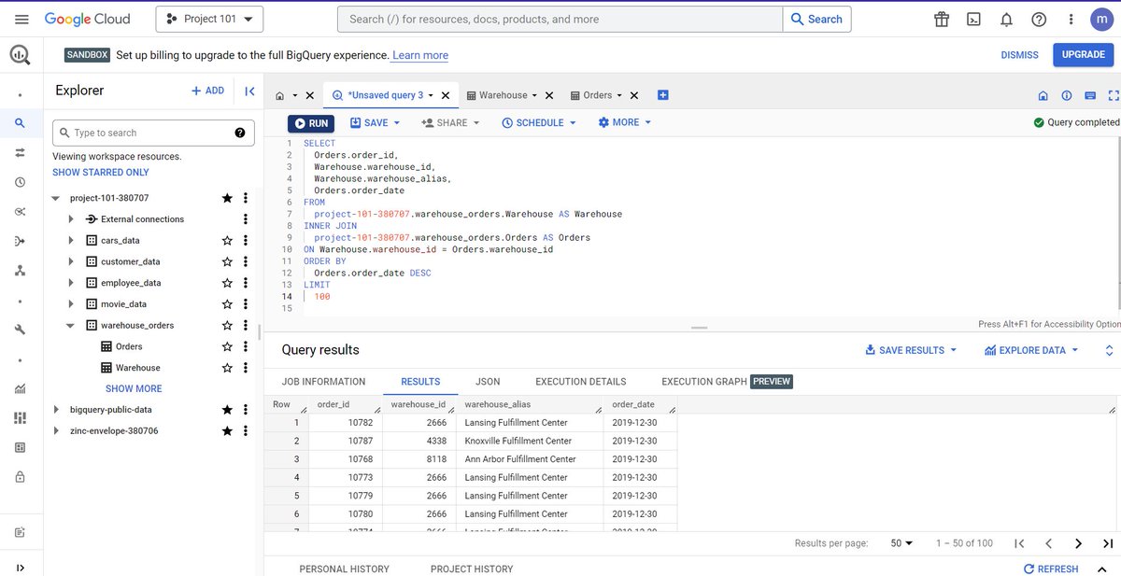Close the Unsaved query 3 tab
1121x576 pixels.
tap(446, 95)
